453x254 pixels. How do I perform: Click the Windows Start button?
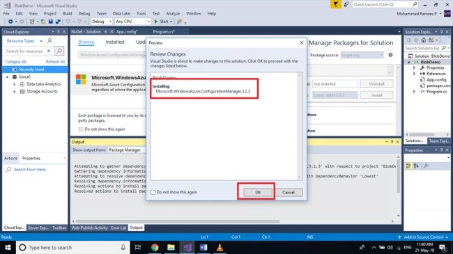[x=8, y=247]
